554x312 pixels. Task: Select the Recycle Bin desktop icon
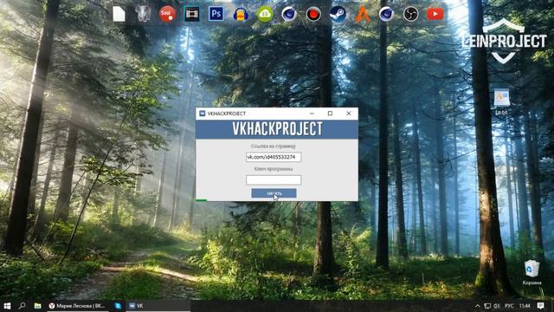click(x=531, y=272)
